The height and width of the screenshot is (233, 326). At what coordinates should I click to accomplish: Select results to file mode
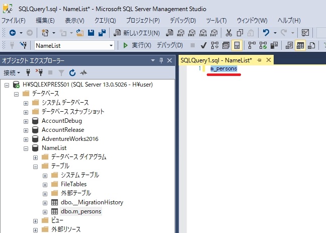[x=311, y=45]
